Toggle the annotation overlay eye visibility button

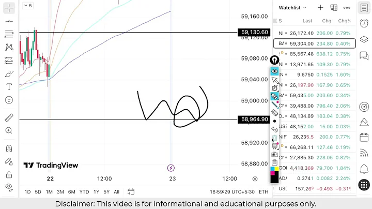274,71
